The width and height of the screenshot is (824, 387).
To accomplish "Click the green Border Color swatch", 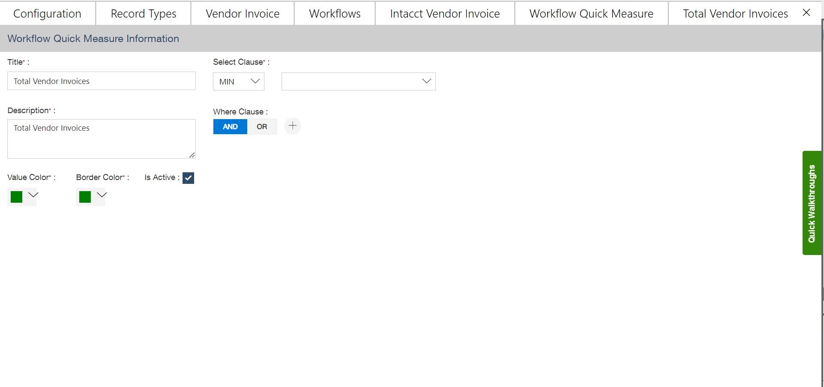I will tap(85, 197).
